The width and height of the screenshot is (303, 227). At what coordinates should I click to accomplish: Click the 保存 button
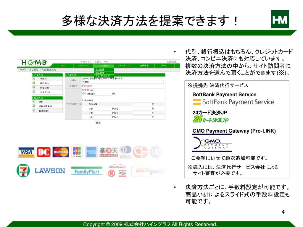[98, 123]
